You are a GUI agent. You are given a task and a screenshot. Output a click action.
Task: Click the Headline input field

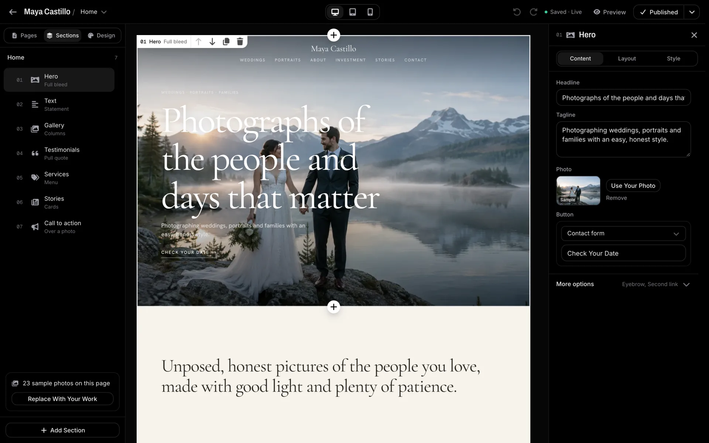[x=623, y=97]
